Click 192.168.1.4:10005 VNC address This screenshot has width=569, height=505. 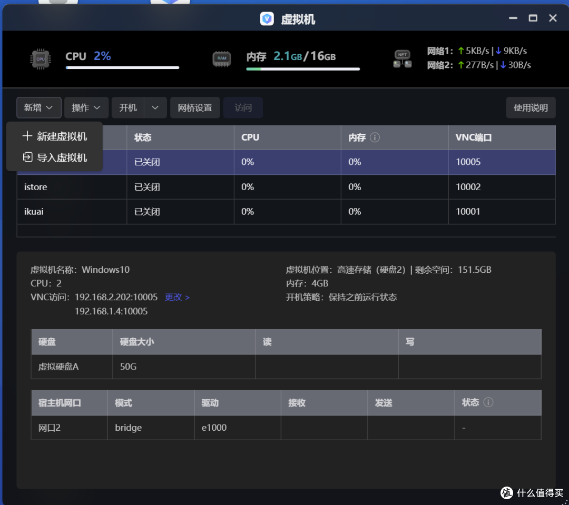point(111,311)
